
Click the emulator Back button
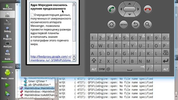pos(135,24)
